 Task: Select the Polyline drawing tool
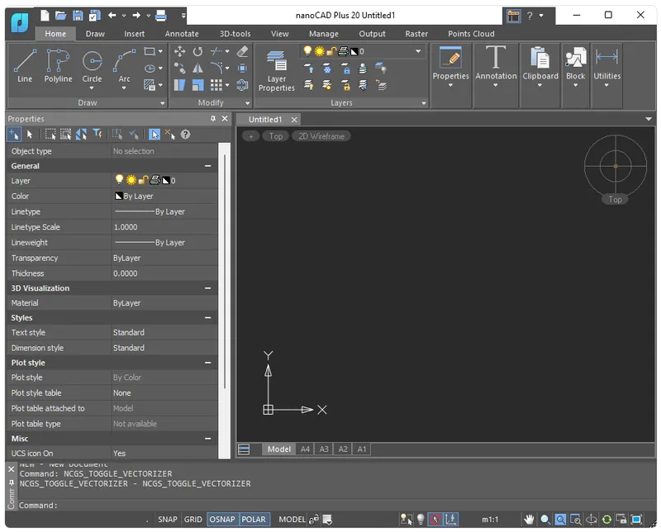point(58,65)
